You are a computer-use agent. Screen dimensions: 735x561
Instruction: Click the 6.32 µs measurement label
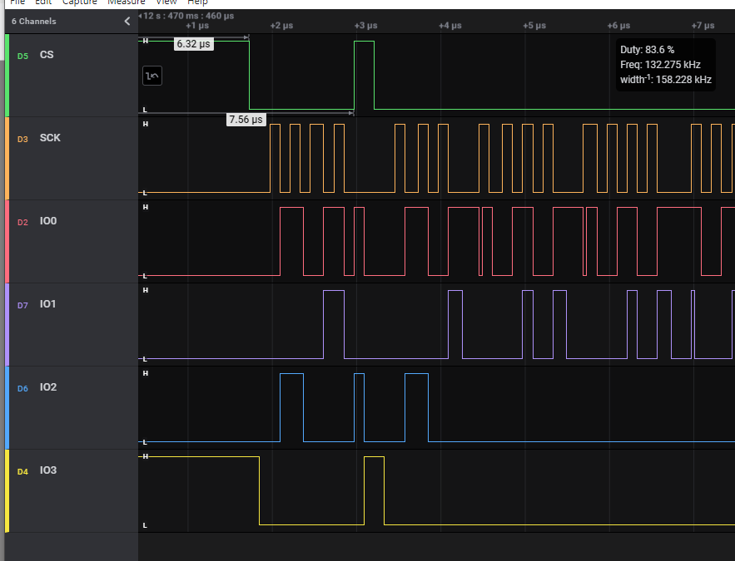pyautogui.click(x=194, y=44)
